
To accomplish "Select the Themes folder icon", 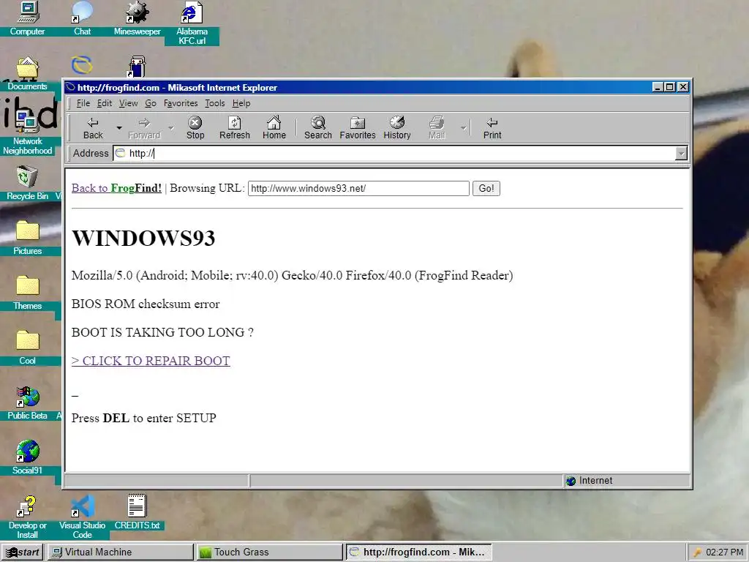I will (27, 293).
